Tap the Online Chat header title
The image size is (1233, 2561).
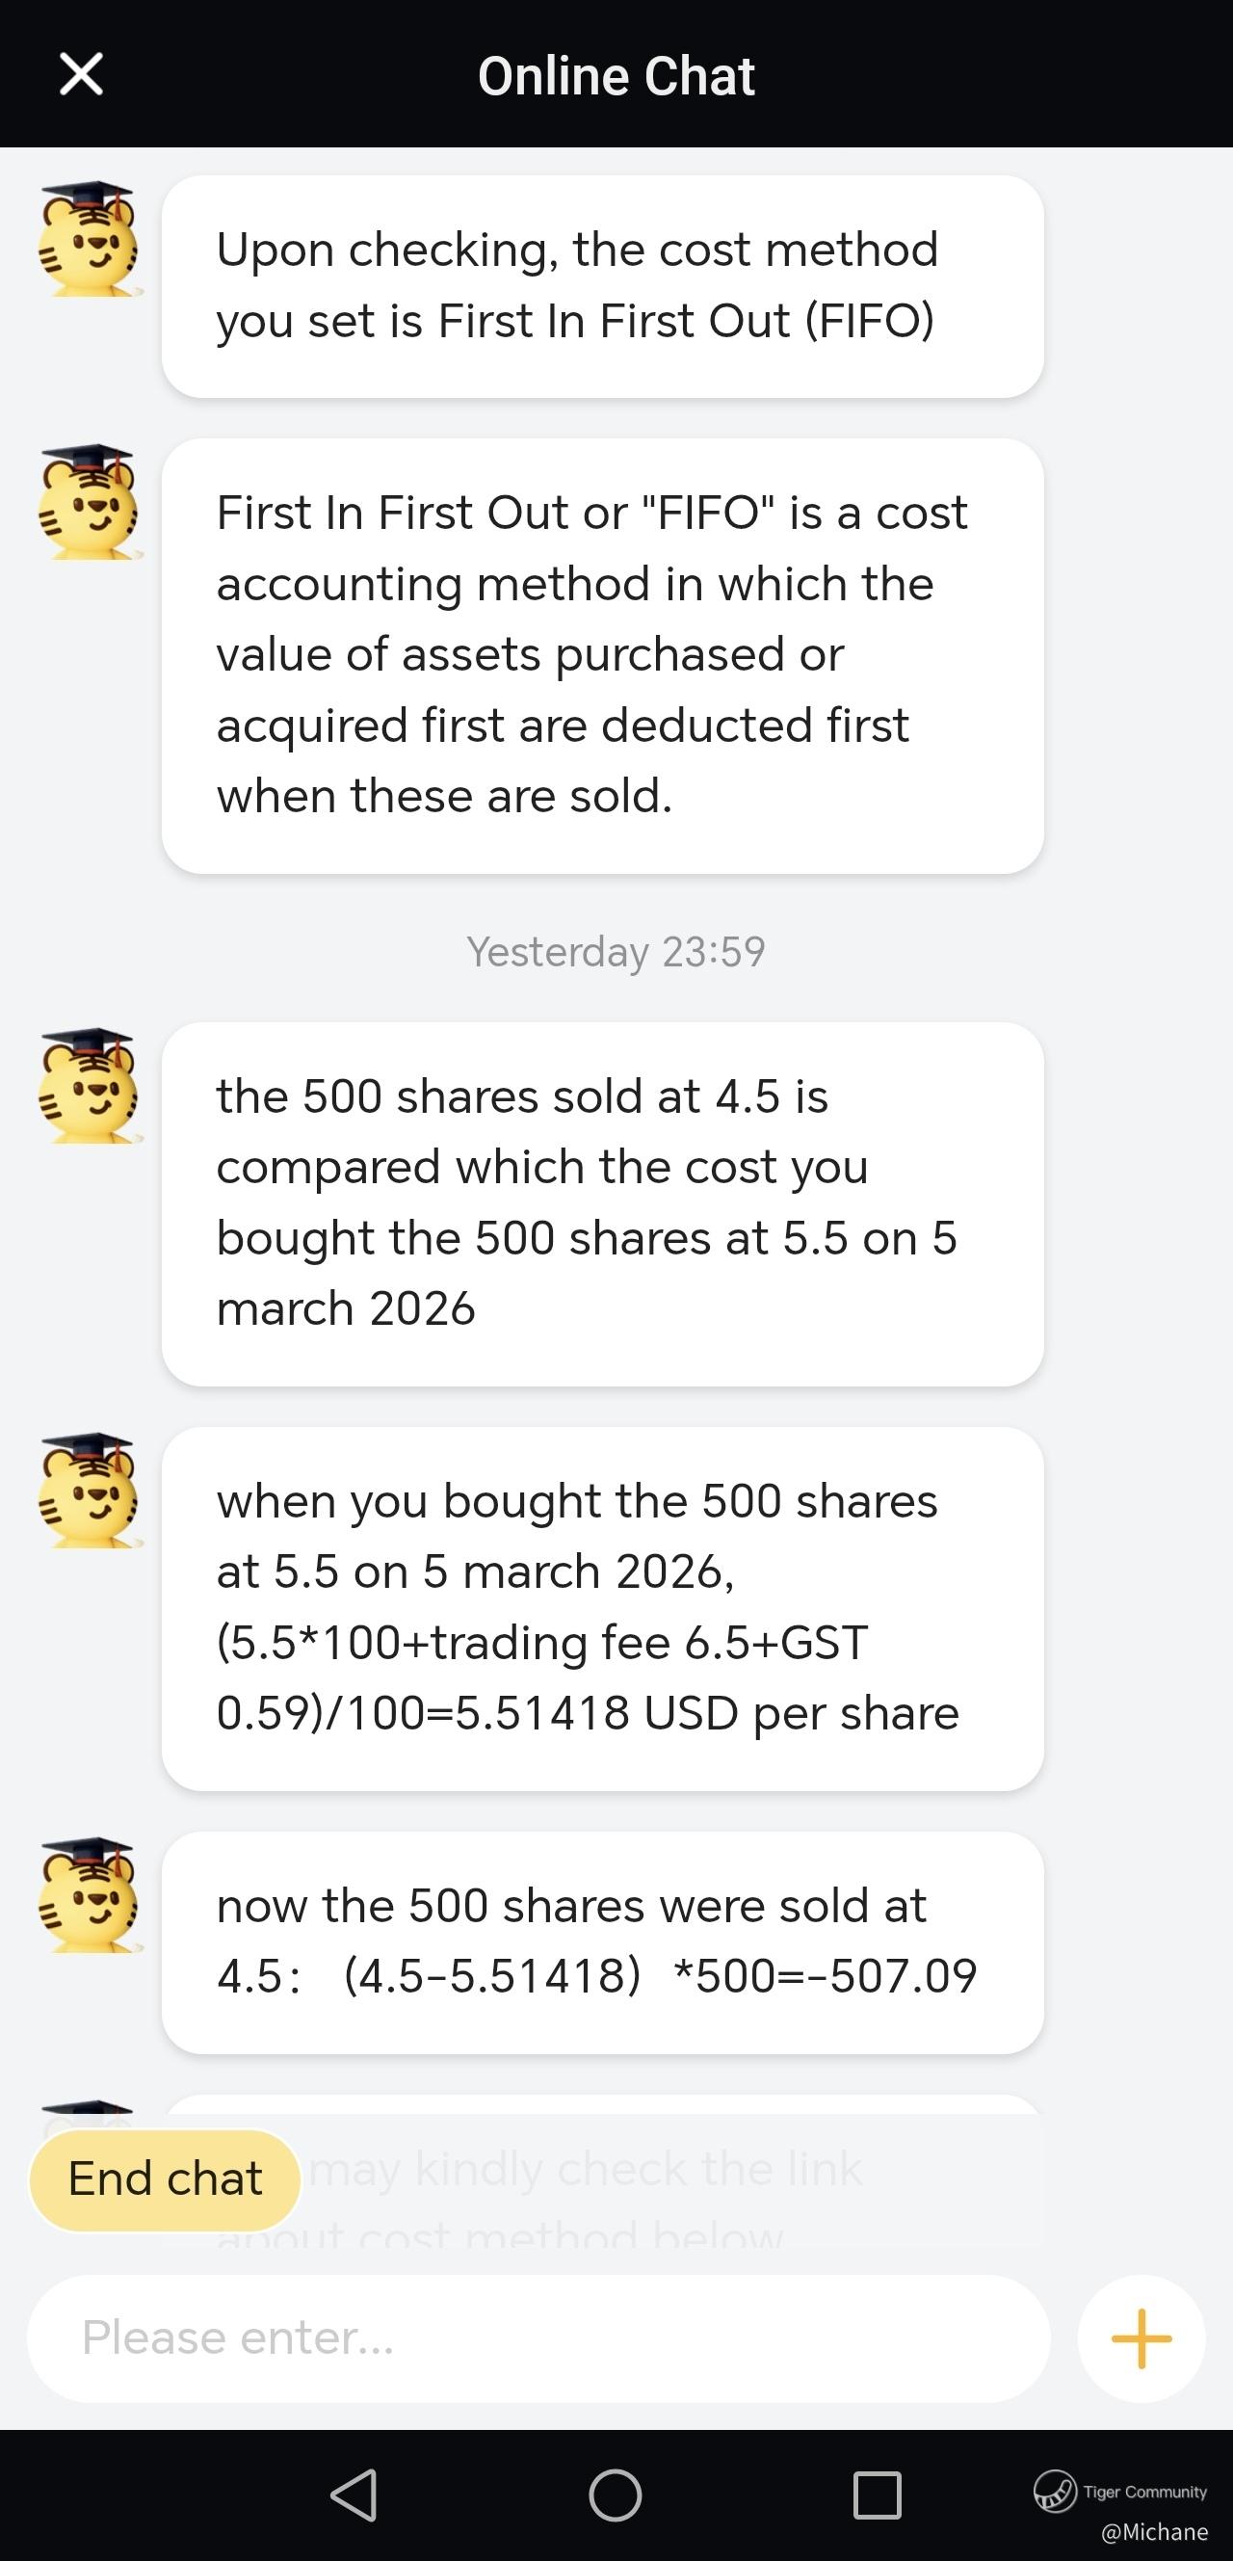tap(616, 75)
